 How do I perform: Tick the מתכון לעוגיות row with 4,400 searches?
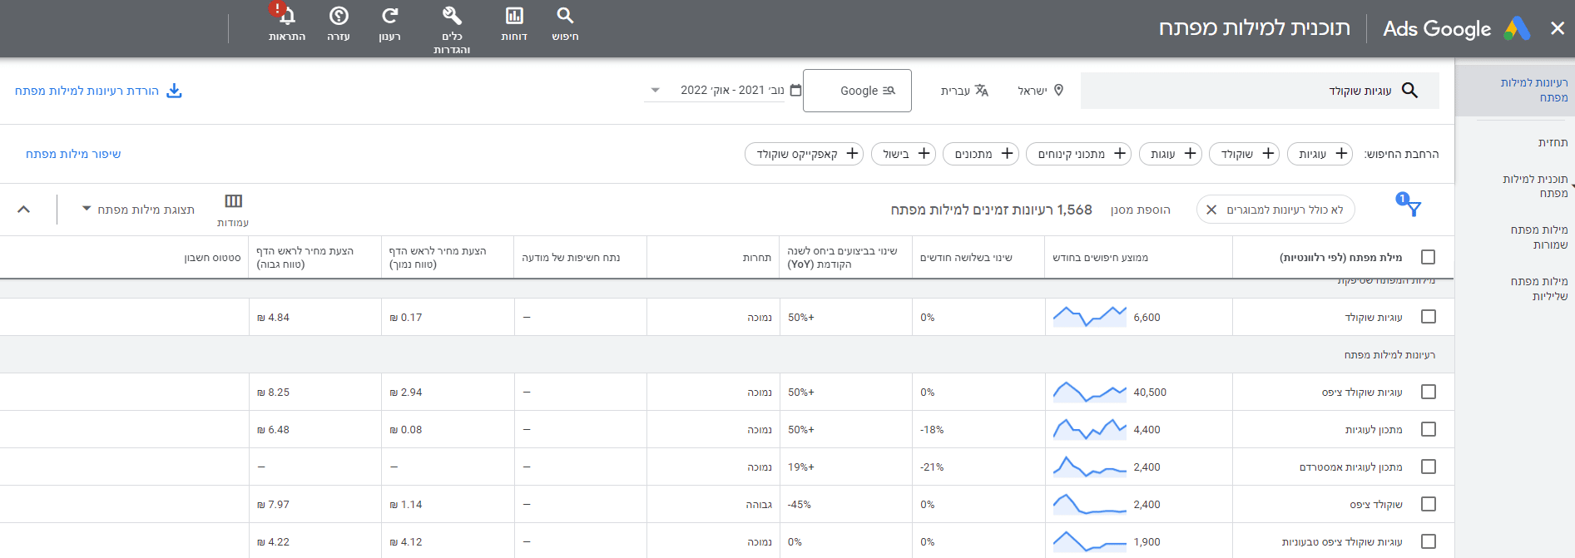pos(1429,429)
